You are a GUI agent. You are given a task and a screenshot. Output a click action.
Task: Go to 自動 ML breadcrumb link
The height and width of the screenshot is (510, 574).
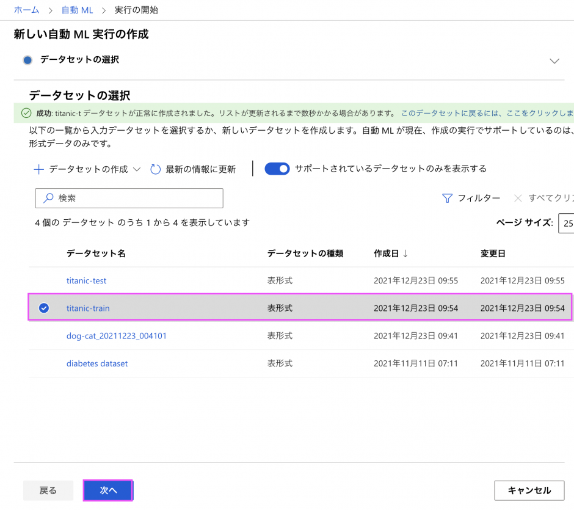[77, 10]
